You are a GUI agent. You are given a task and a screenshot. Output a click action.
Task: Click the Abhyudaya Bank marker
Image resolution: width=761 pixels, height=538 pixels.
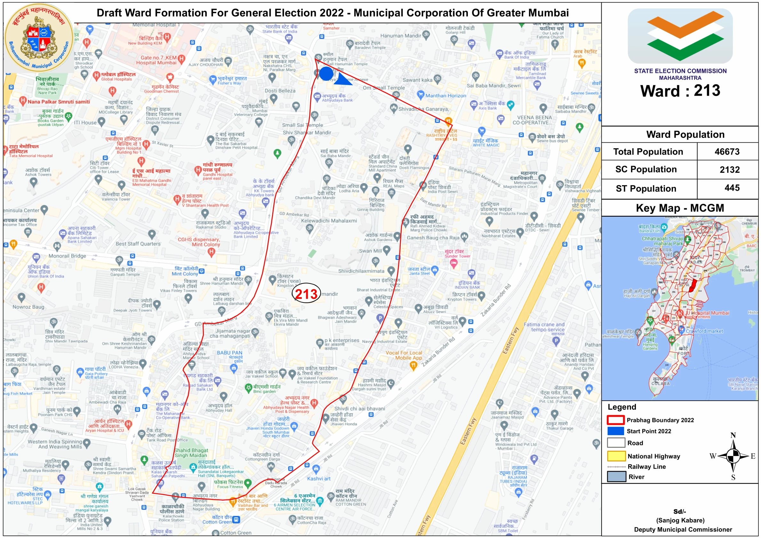point(317,96)
